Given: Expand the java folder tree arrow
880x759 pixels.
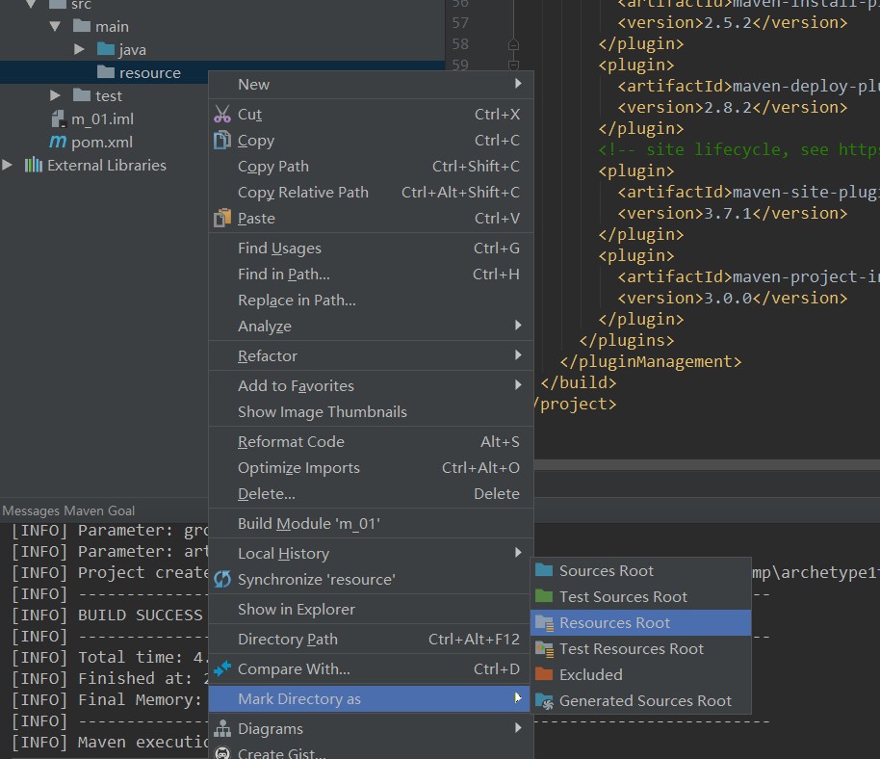Looking at the screenshot, I should (x=80, y=49).
